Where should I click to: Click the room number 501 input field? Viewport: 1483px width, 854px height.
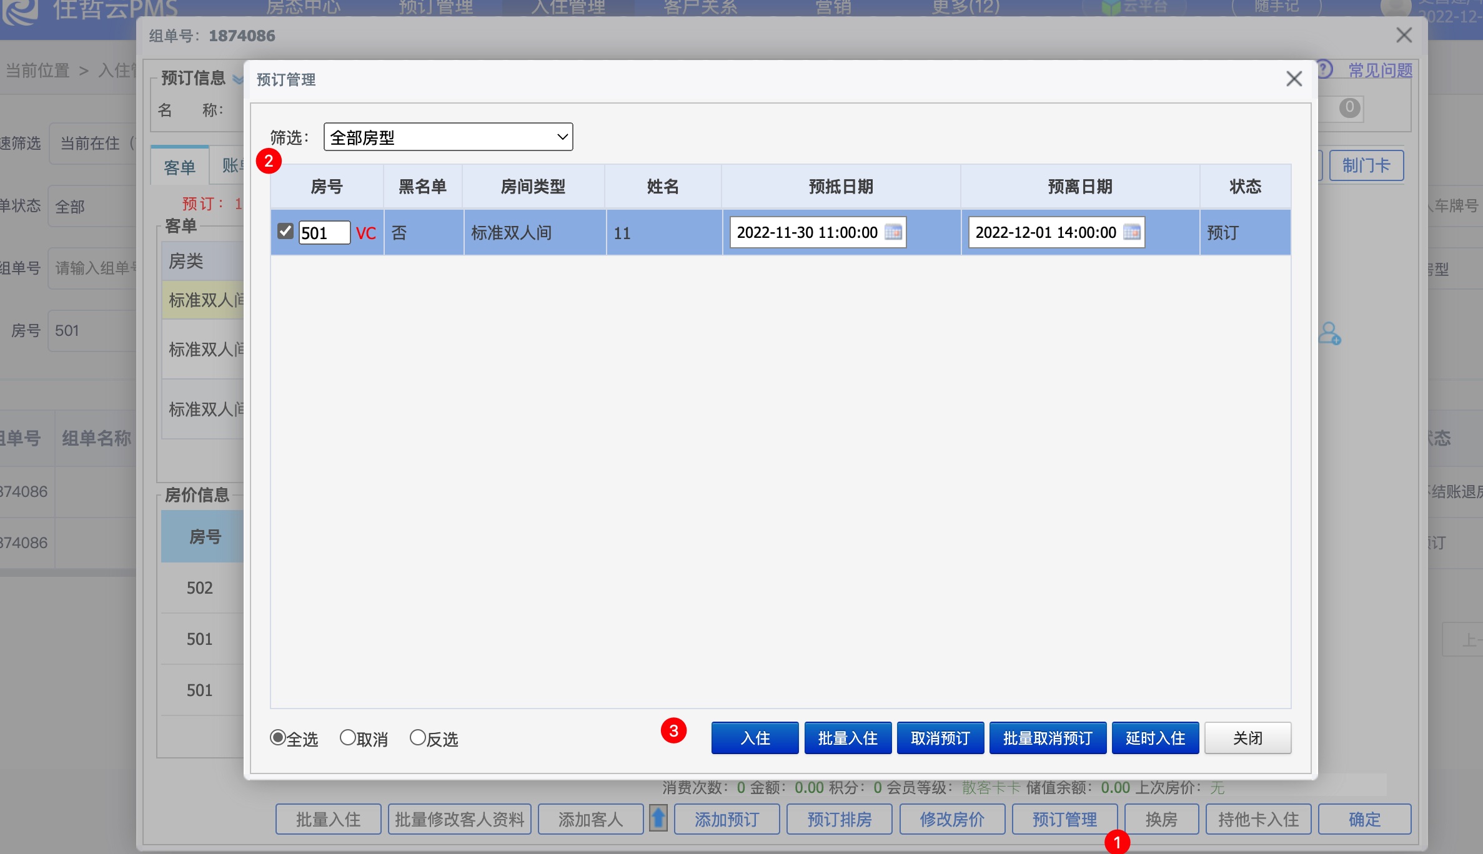324,232
